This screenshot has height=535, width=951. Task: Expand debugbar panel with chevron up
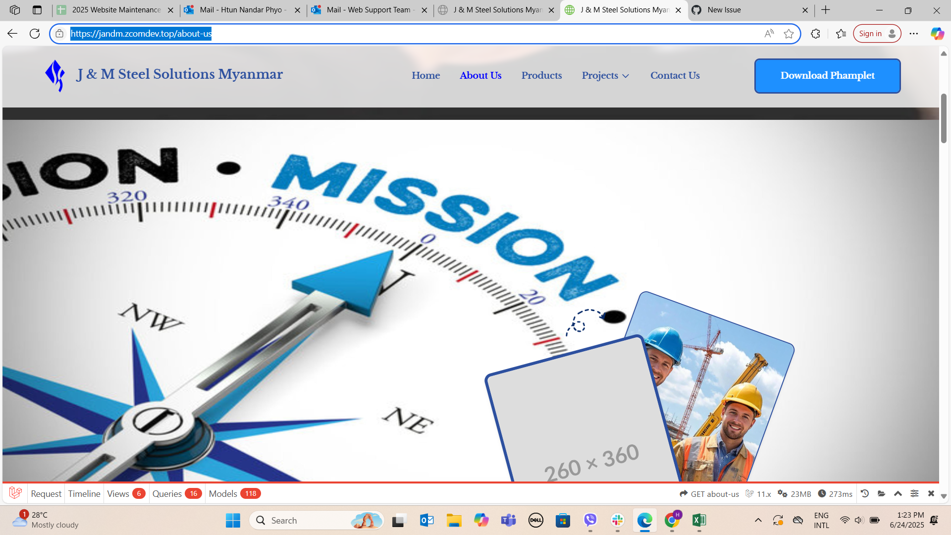[898, 493]
